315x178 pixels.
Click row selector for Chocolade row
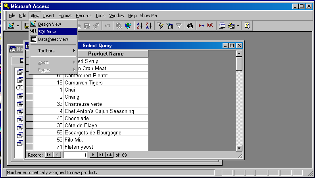click(29, 118)
